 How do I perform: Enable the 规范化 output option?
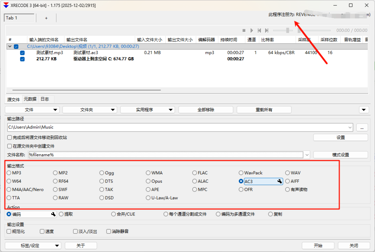click(9, 231)
